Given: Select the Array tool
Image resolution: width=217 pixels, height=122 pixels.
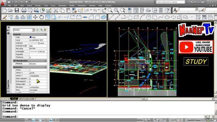Looking at the screenshot, I should point(29,17).
